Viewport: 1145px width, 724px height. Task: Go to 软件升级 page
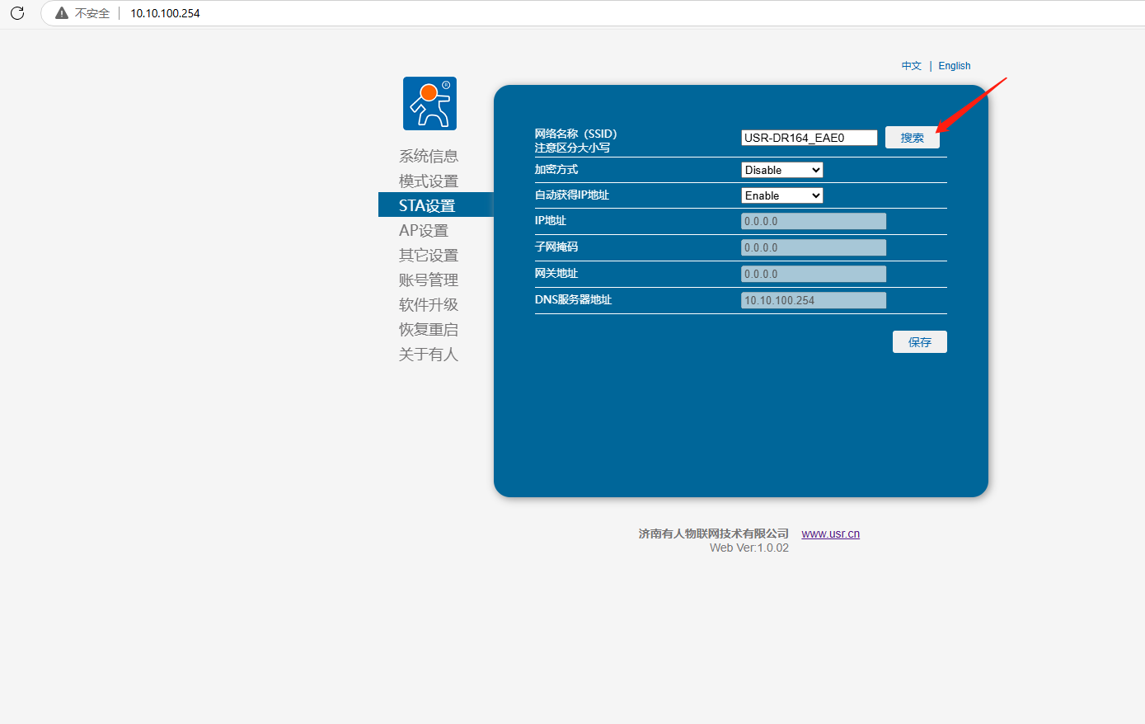point(428,304)
